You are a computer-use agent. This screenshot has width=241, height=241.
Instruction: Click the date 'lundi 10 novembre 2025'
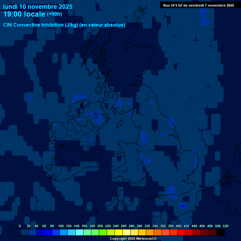[x=38, y=7]
